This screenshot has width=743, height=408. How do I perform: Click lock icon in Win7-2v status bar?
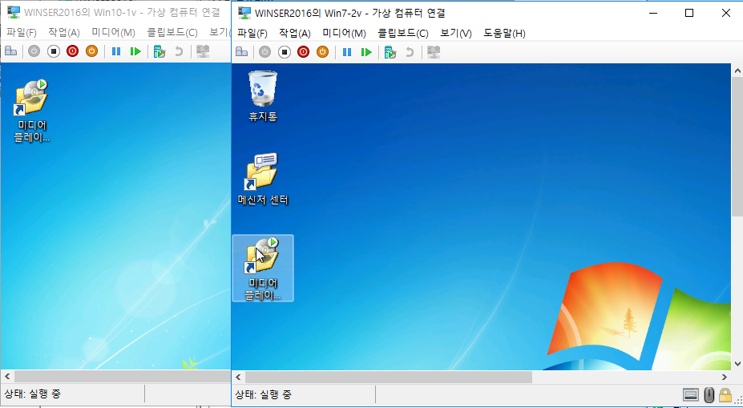click(725, 394)
